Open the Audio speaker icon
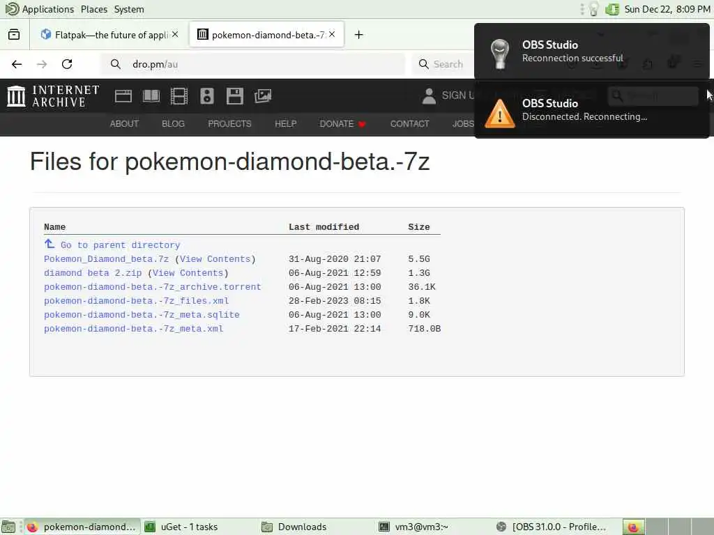714x535 pixels. 206,96
